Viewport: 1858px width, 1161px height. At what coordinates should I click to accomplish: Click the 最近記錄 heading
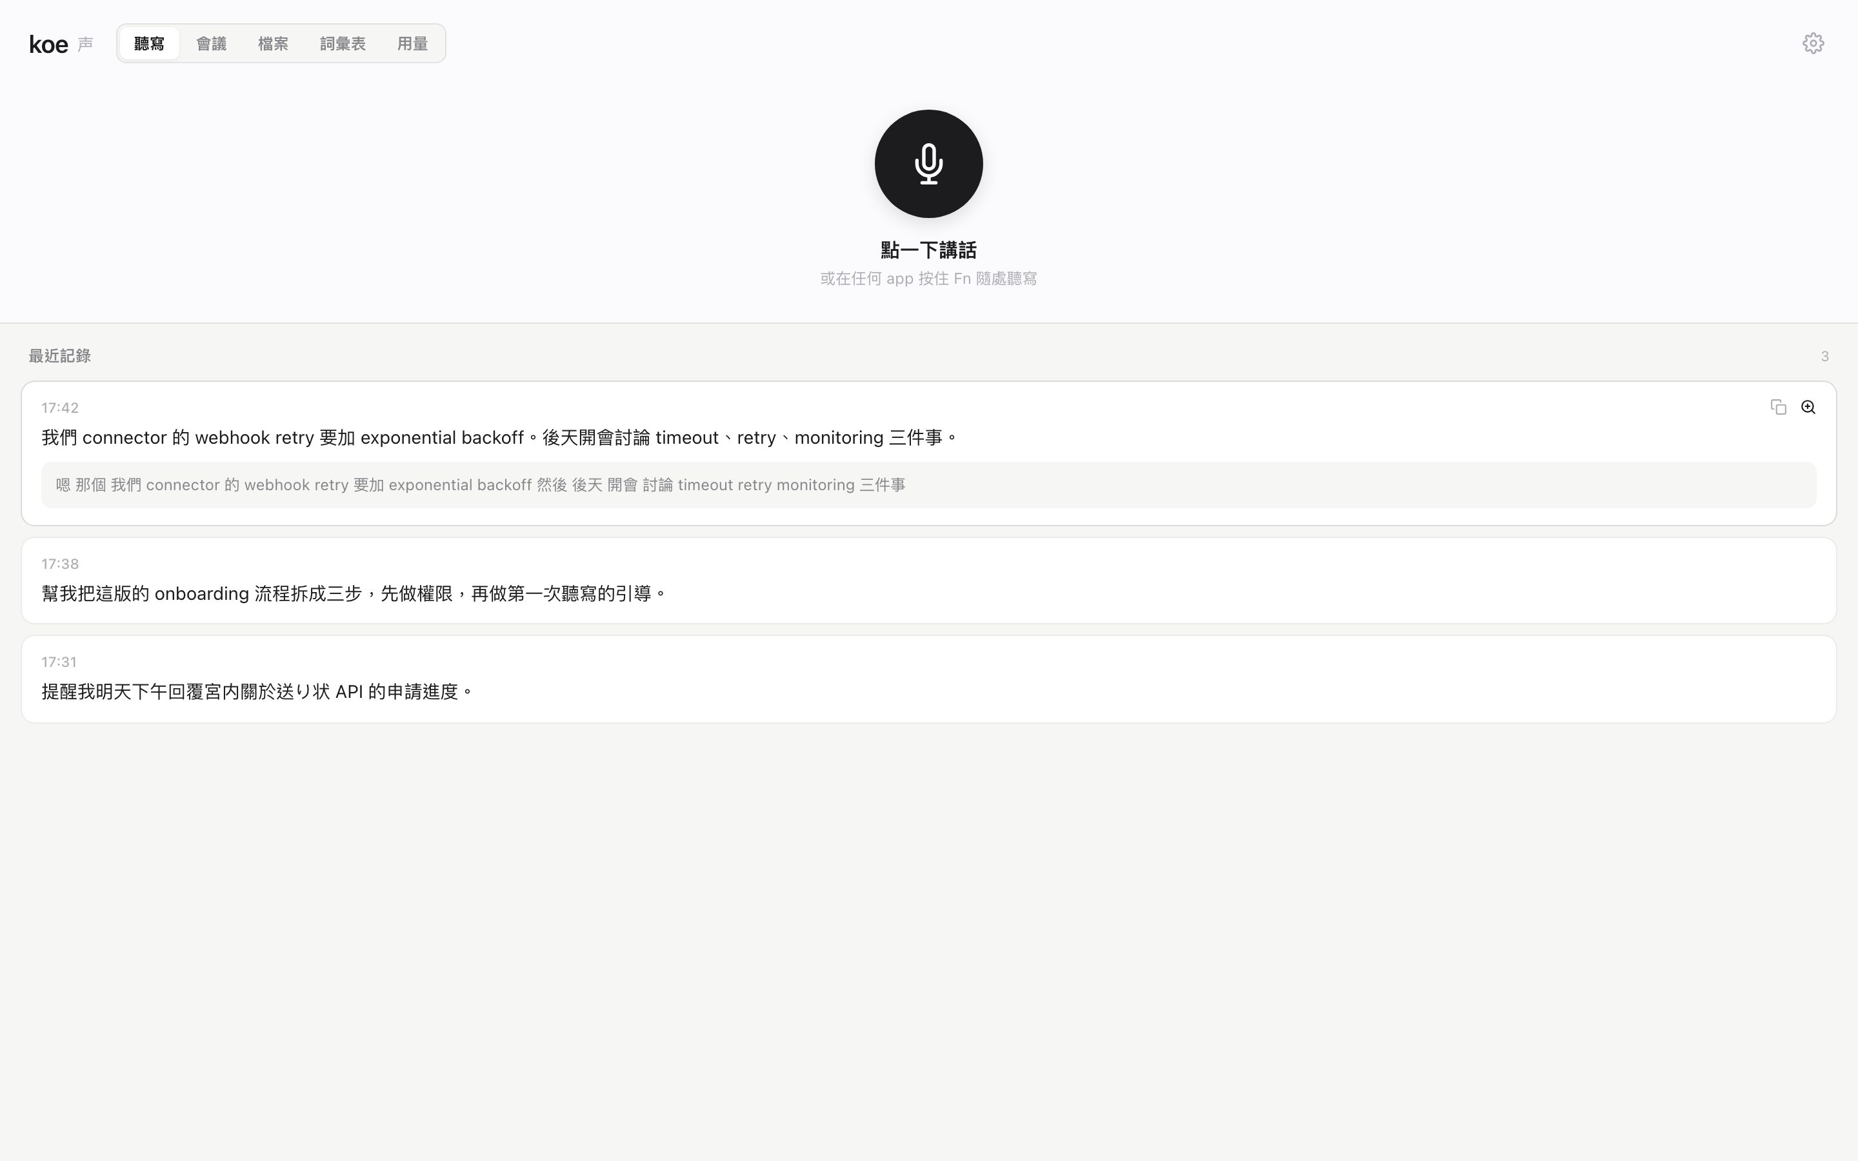(60, 355)
